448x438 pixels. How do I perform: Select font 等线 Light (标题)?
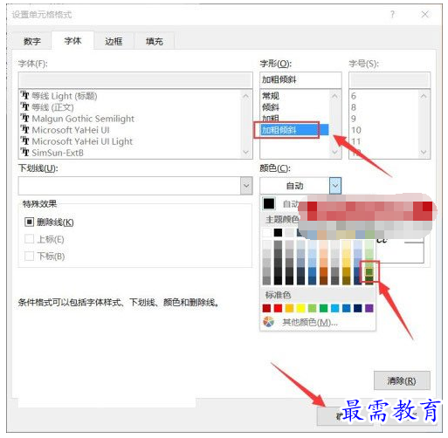click(65, 96)
